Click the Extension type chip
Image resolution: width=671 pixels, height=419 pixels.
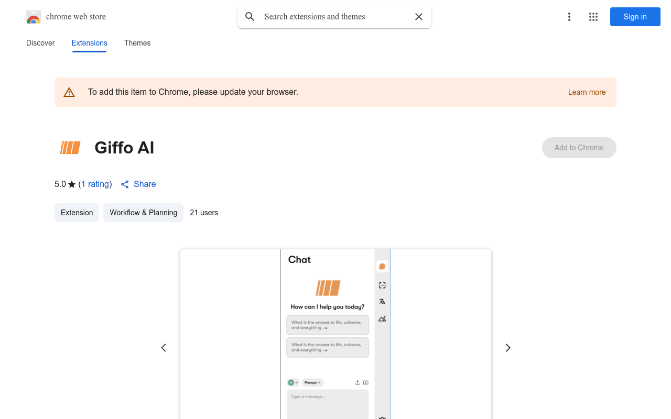[77, 213]
